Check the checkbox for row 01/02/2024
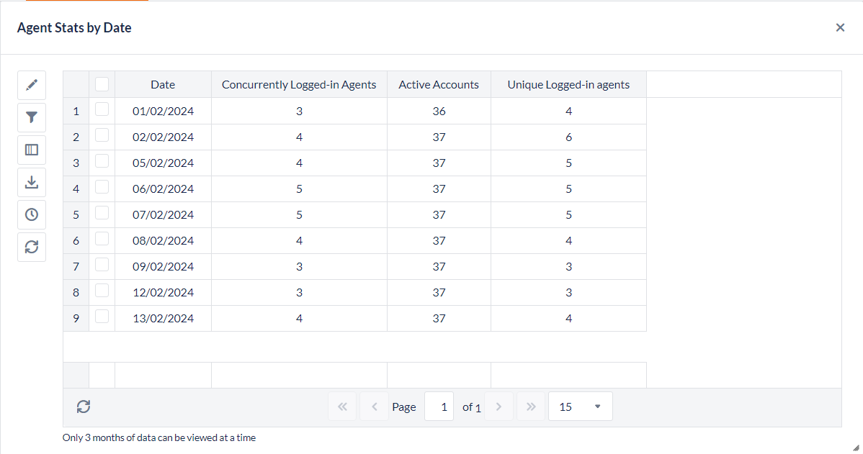 click(102, 111)
